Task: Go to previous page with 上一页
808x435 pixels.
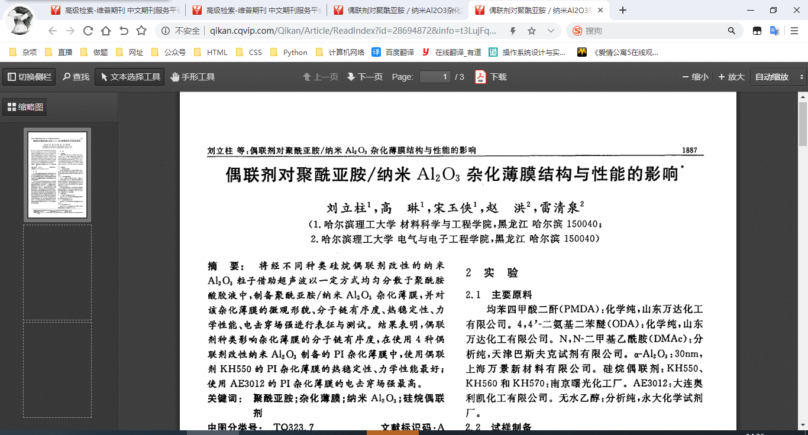Action: [321, 77]
